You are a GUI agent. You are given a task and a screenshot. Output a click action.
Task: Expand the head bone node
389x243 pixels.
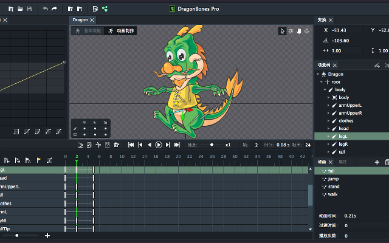pos(328,128)
